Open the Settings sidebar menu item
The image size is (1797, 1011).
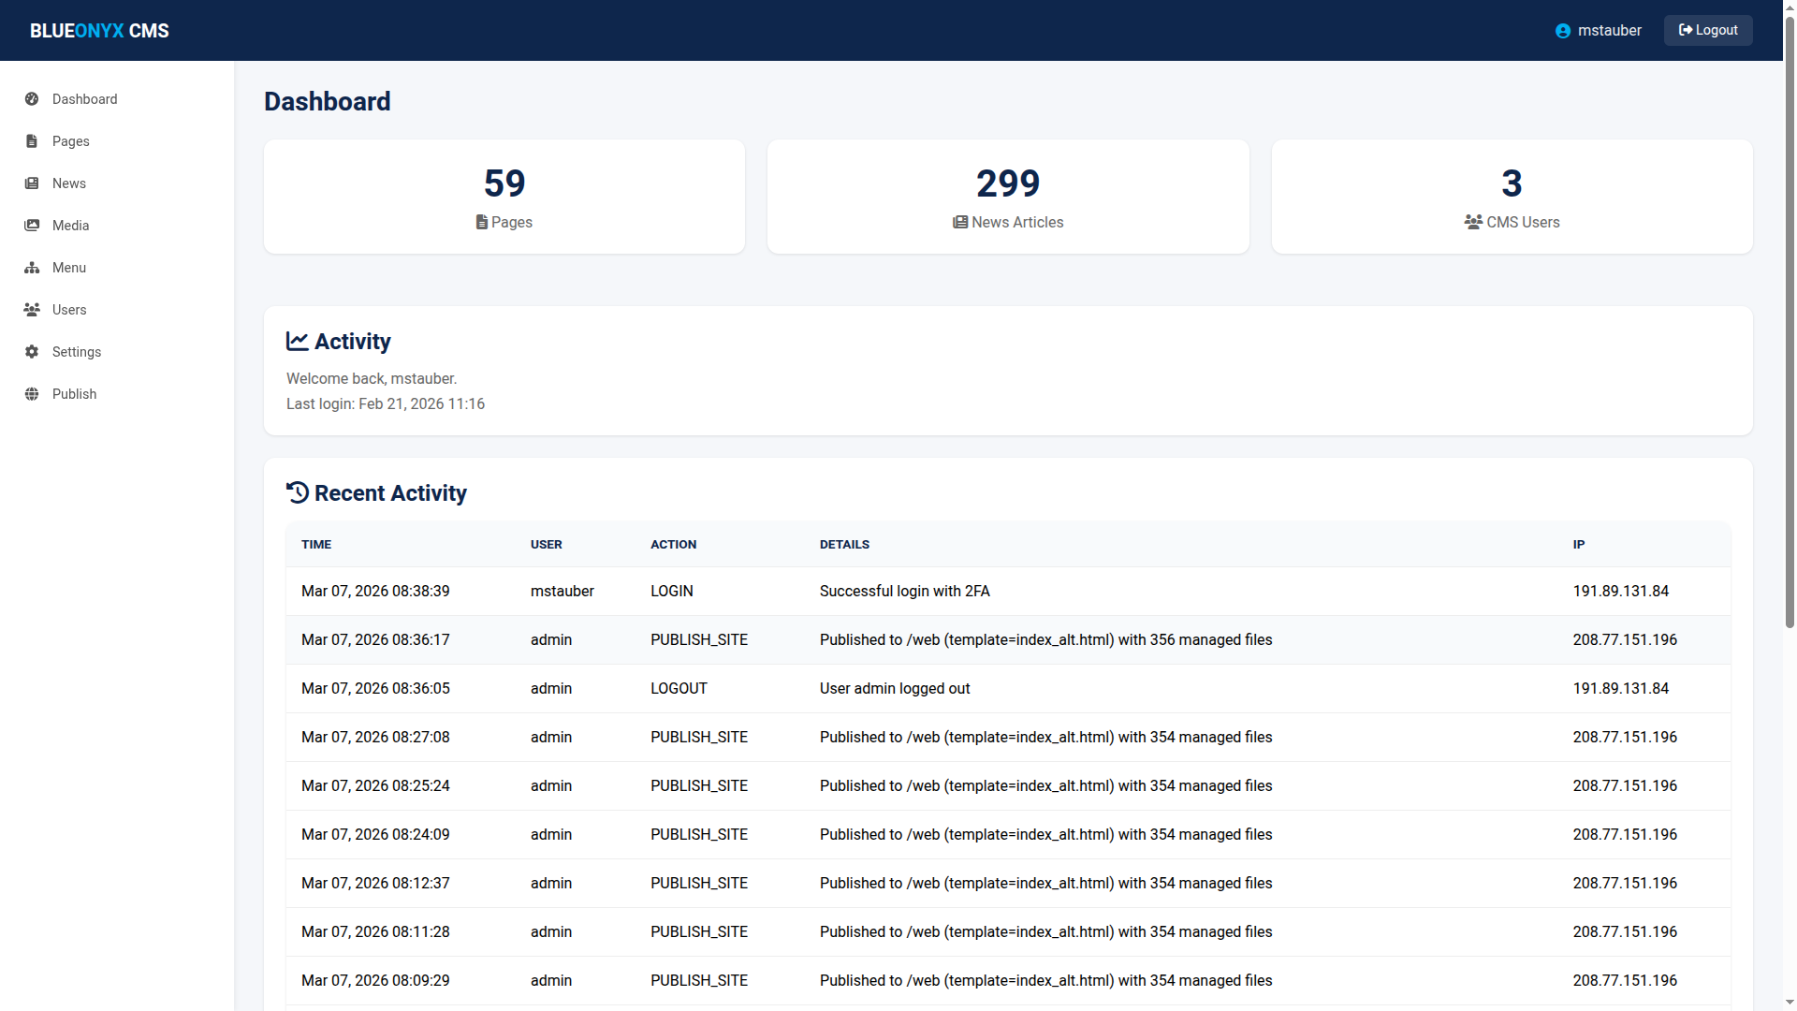coord(77,352)
